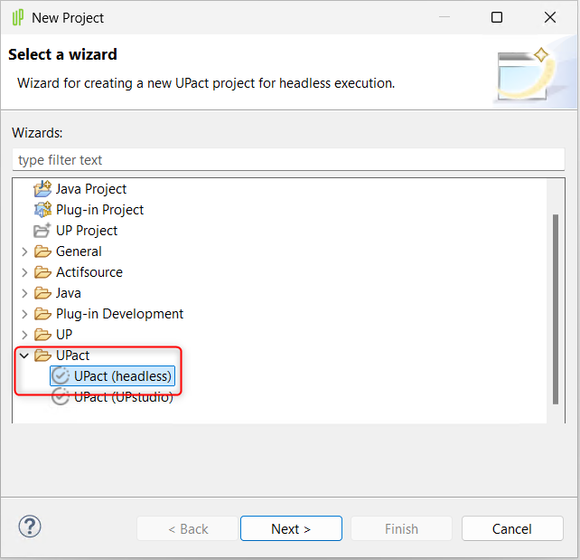Click the UPact (headless) wizard icon
The image size is (580, 560).
[x=61, y=376]
